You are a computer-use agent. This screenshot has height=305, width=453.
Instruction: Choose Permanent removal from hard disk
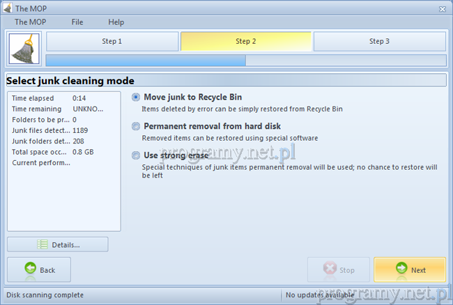[136, 127]
